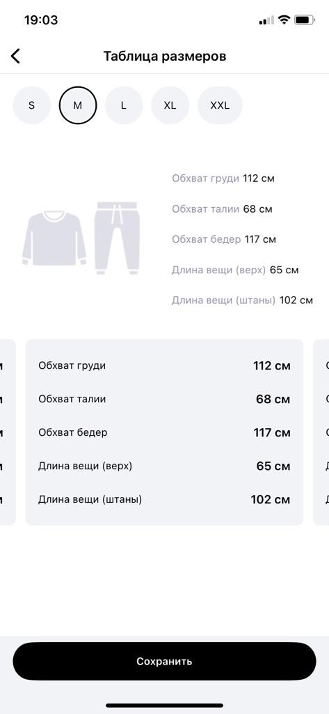Tap the Таблица размеров title
Image resolution: width=329 pixels, height=714 pixels.
[164, 56]
